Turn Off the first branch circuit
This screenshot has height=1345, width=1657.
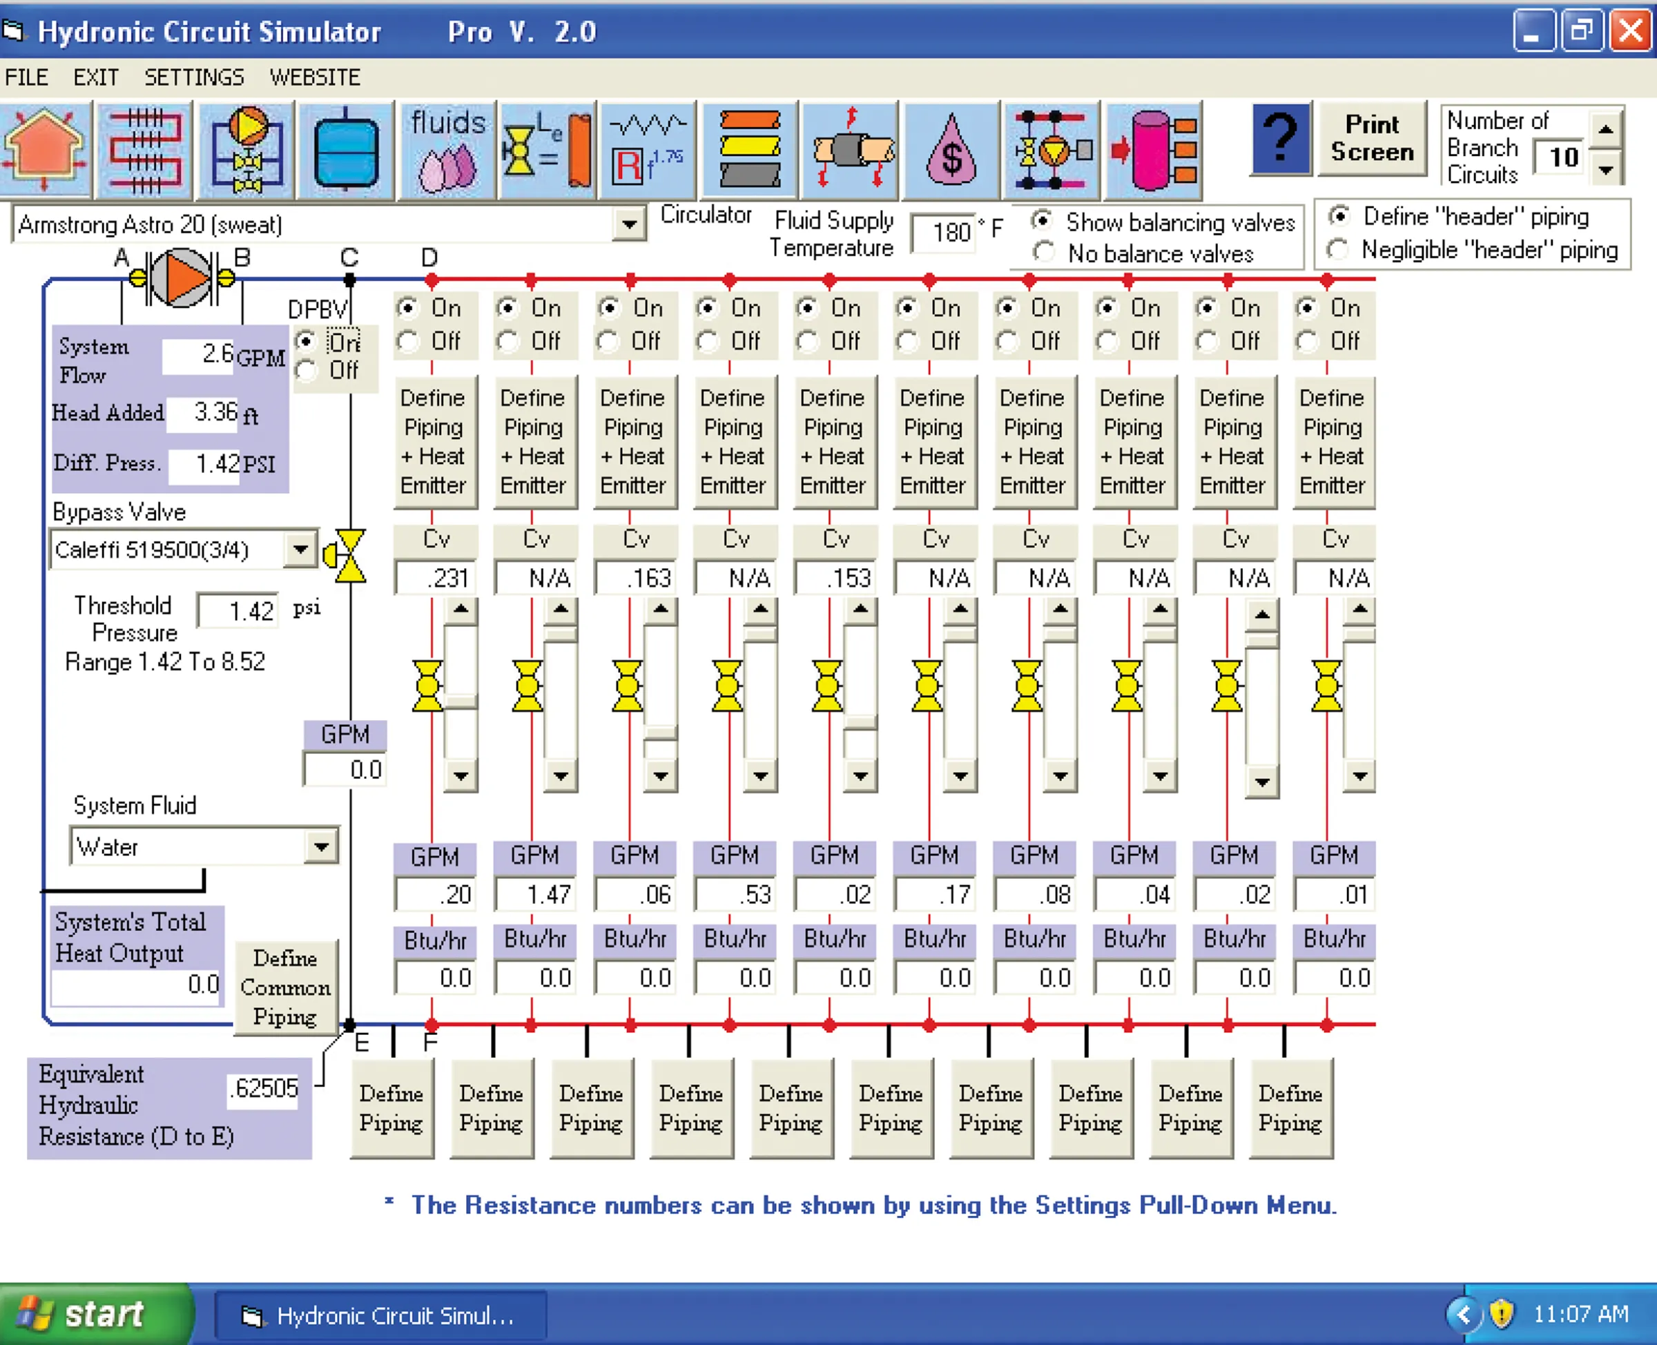coord(409,341)
